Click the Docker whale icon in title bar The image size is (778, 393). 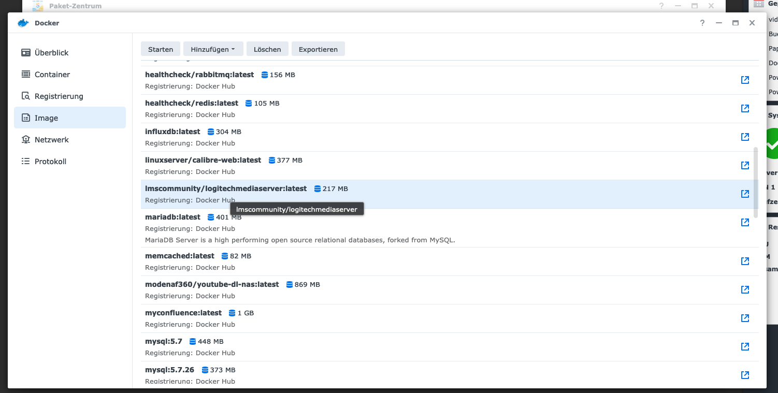[23, 23]
